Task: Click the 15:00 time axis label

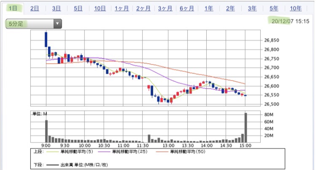Action: 246,146
